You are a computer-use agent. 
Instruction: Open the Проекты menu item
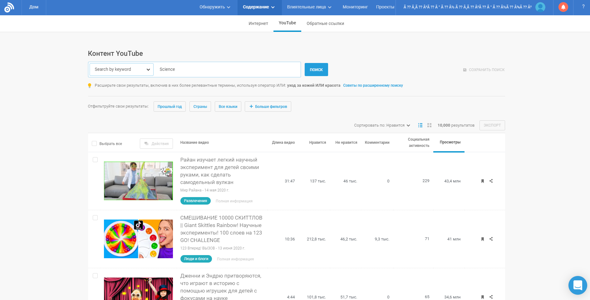coord(385,7)
